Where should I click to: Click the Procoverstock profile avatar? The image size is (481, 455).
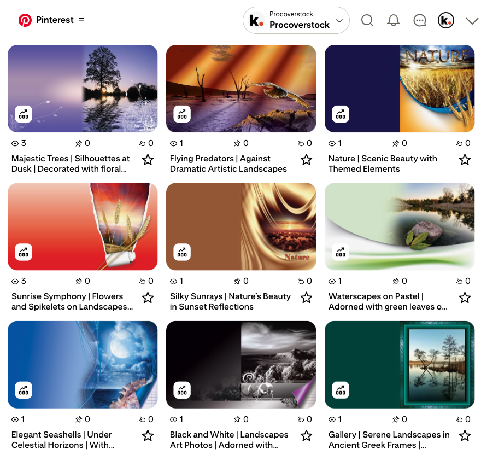coord(446,20)
